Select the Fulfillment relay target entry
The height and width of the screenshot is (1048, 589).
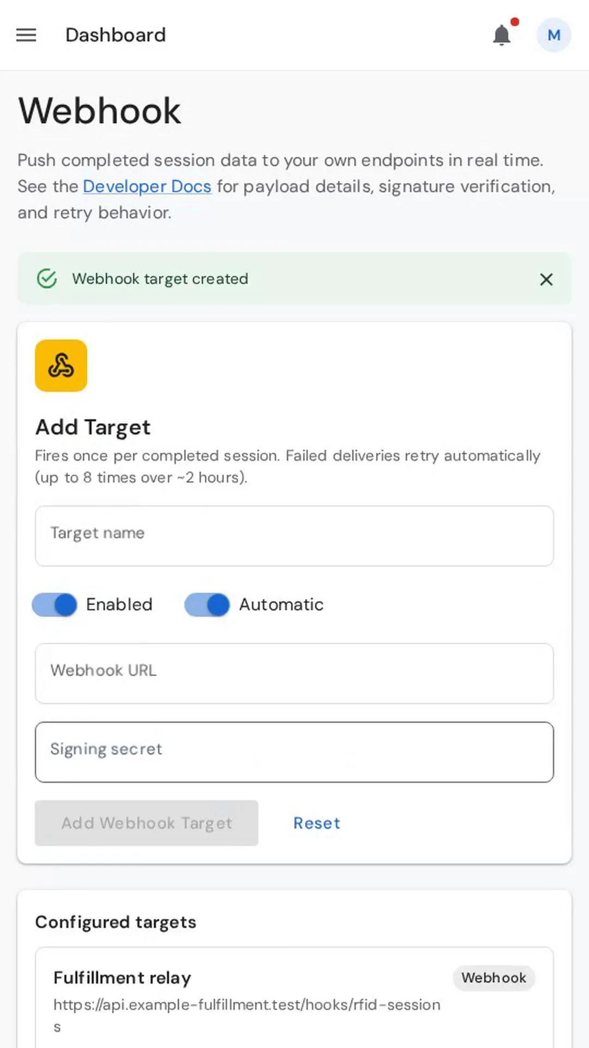294,998
